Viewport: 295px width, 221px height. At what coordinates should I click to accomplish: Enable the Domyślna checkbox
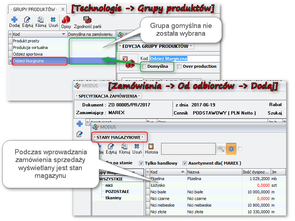pos(144,67)
